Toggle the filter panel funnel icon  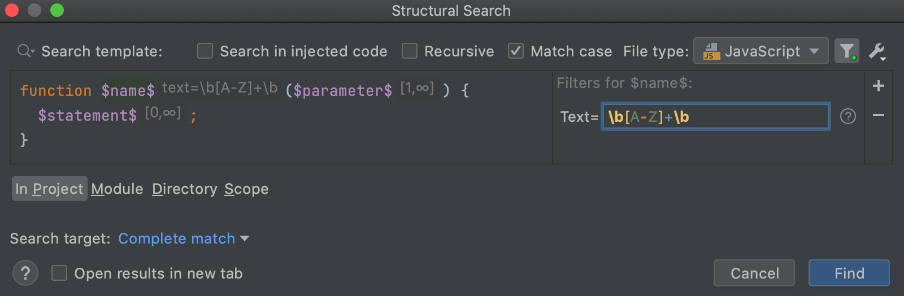point(846,51)
